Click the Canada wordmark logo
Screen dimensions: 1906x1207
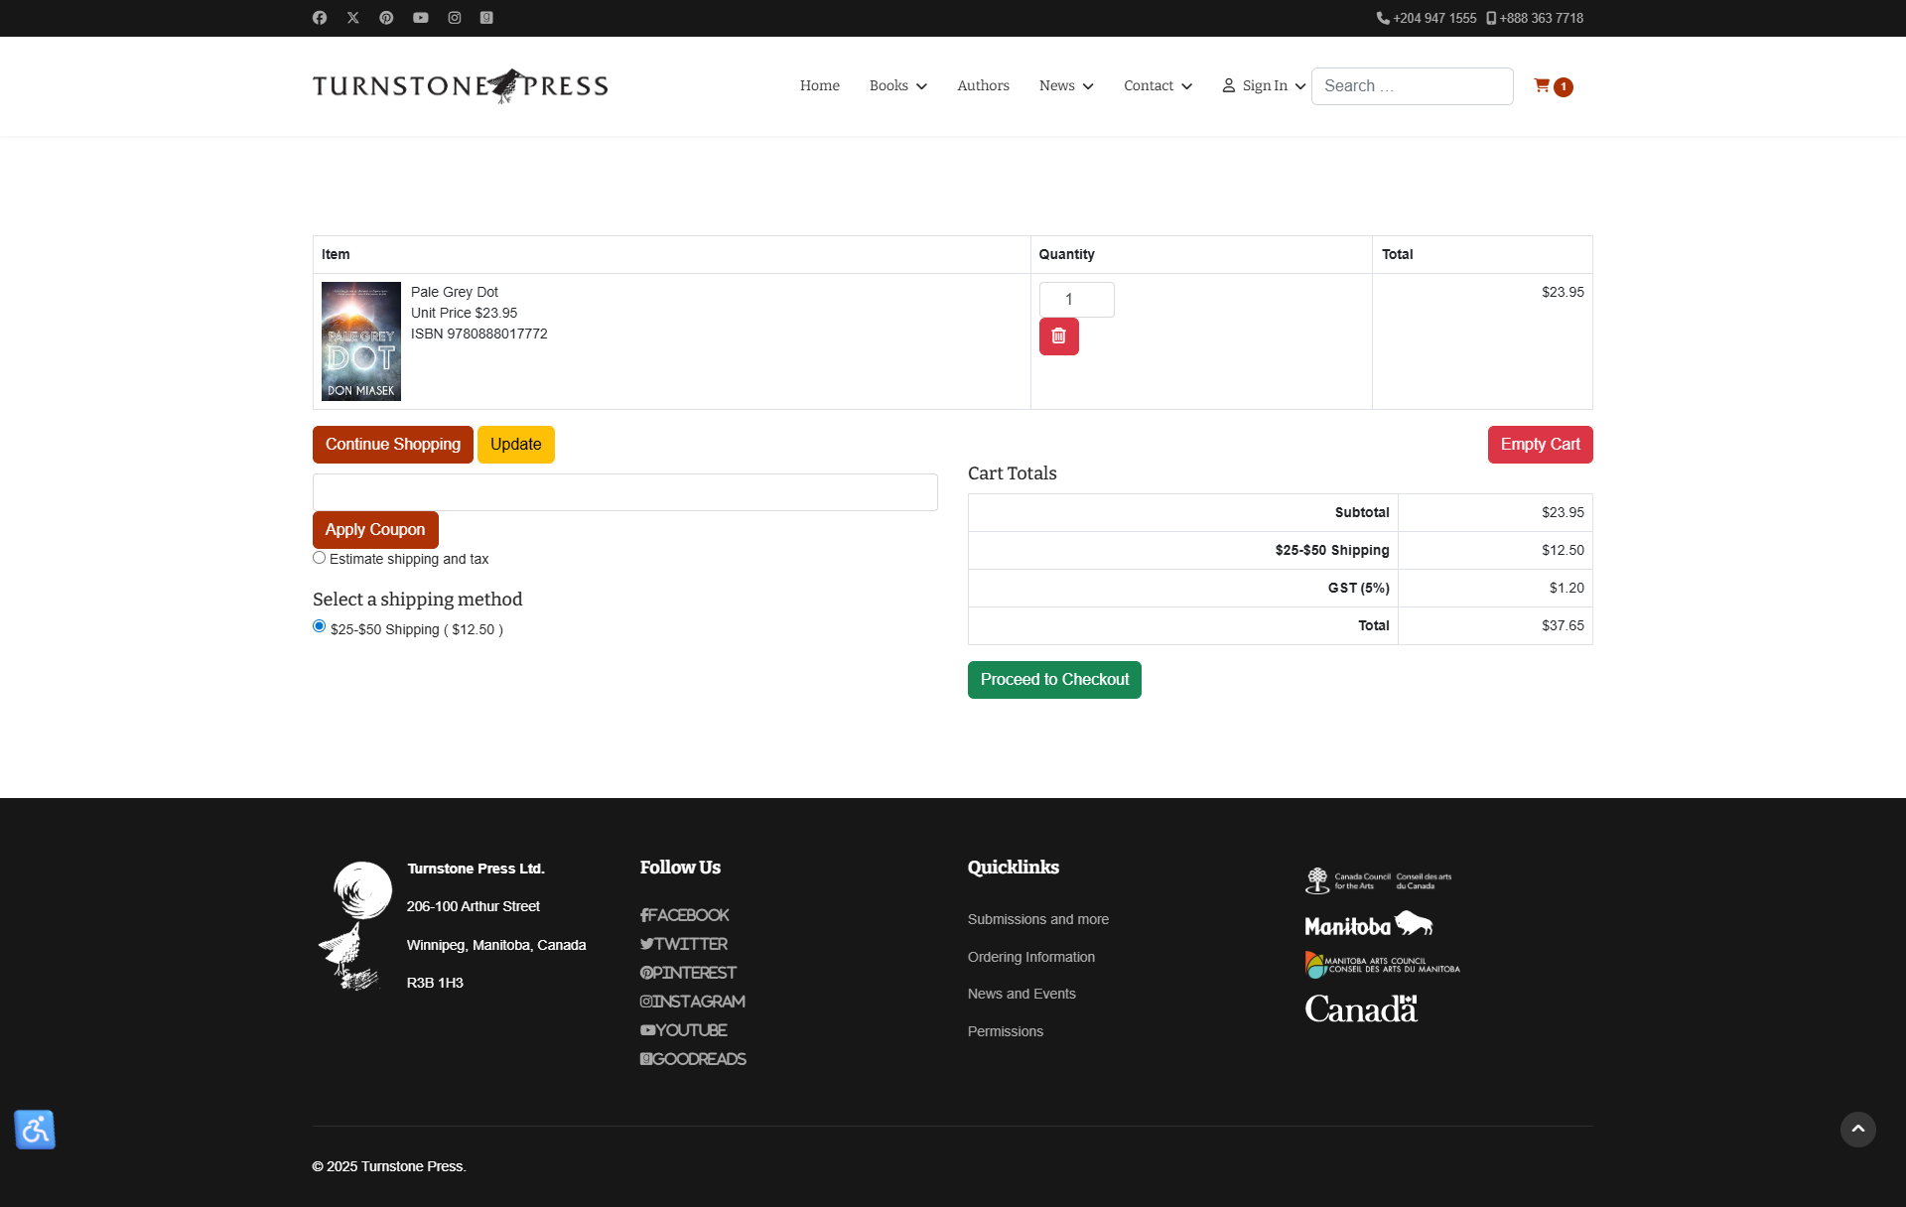click(1361, 1008)
